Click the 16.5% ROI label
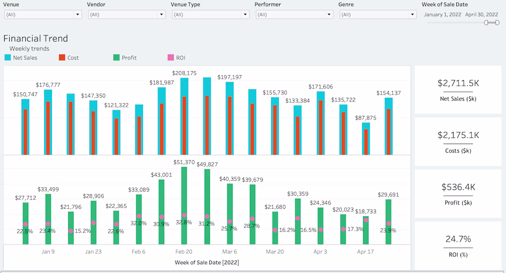The width and height of the screenshot is (506, 273). coord(308,230)
